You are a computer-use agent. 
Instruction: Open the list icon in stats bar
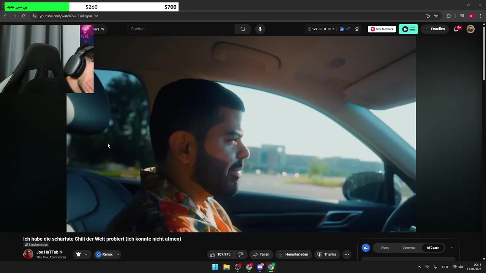[348, 29]
